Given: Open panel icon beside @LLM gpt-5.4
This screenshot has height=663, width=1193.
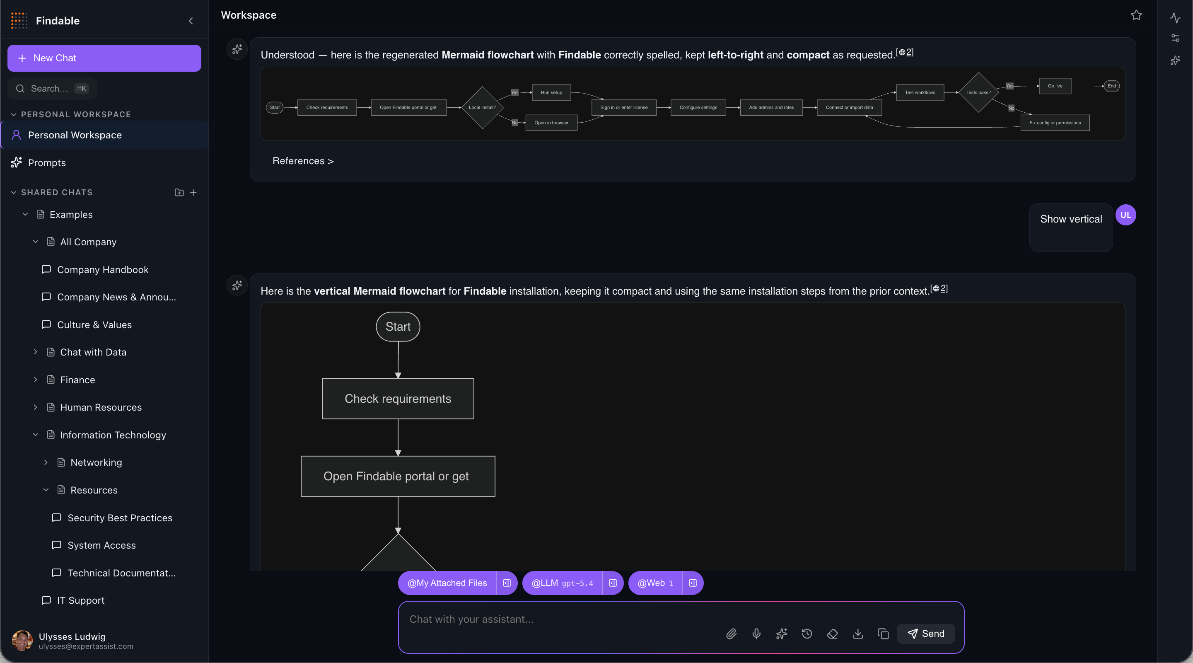Looking at the screenshot, I should (613, 583).
